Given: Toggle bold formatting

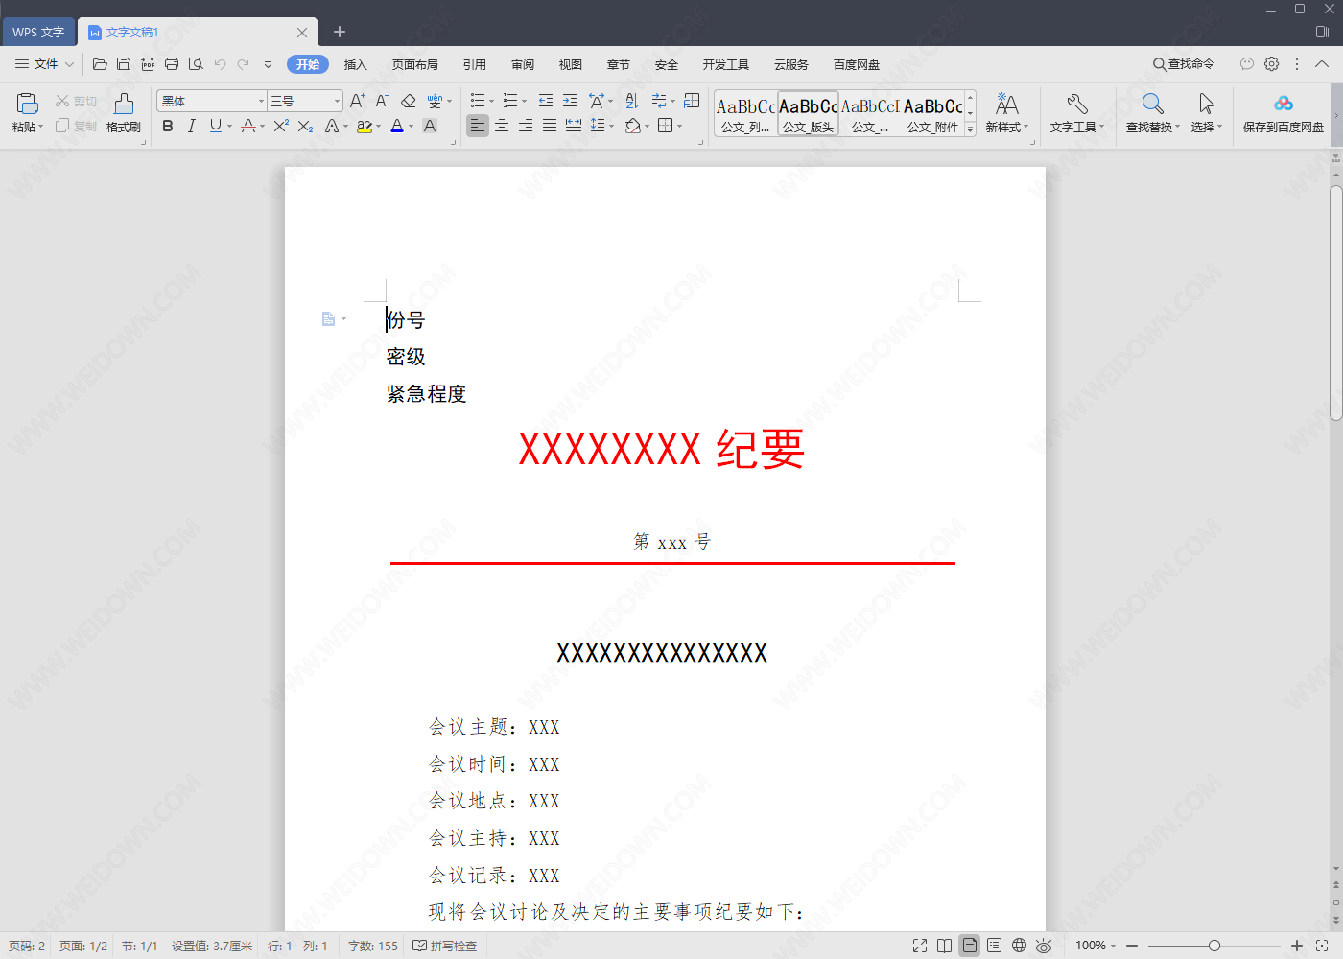Looking at the screenshot, I should [168, 126].
